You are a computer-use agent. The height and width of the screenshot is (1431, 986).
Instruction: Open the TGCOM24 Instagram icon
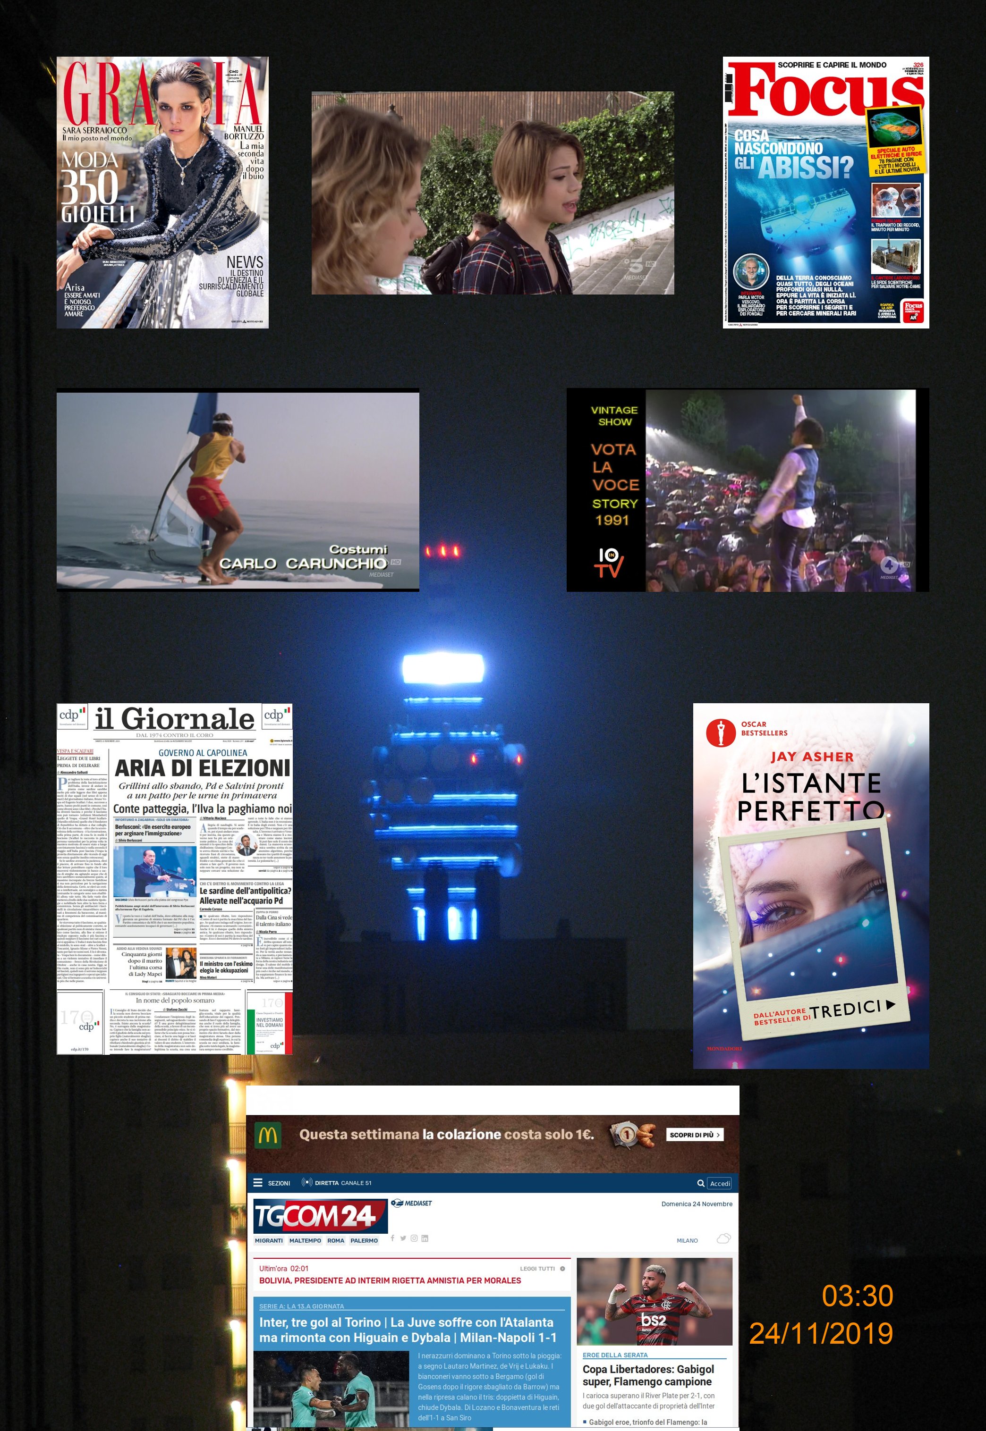pos(414,1238)
